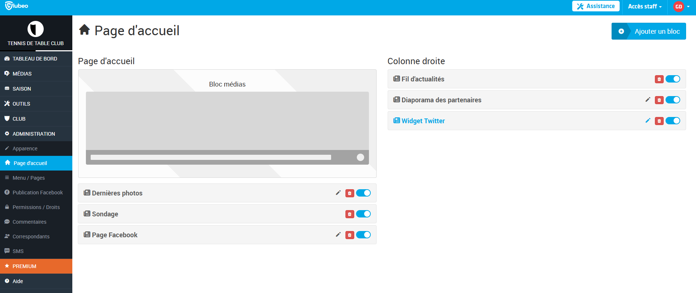
Task: Click the block icon beside Fil d'actualités
Action: [396, 79]
